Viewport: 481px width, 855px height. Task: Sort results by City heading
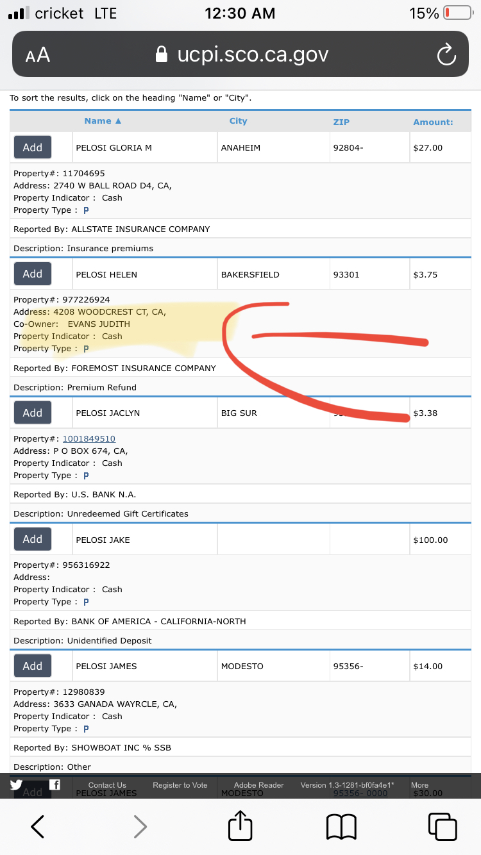(x=238, y=121)
